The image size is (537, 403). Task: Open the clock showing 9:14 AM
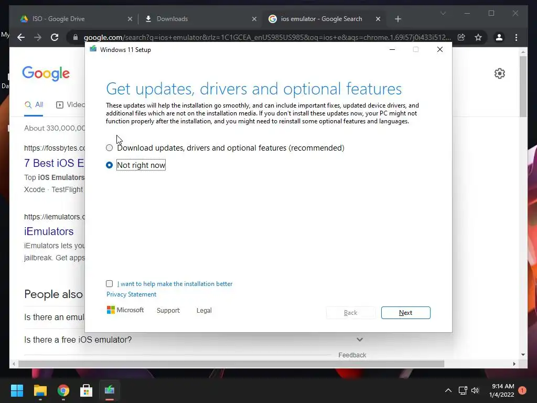[502, 390]
